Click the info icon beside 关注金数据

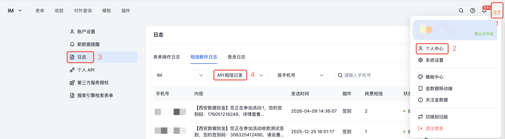pos(420,100)
